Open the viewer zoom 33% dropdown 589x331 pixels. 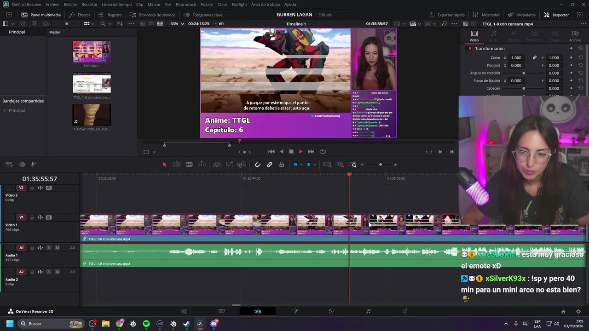(x=177, y=23)
